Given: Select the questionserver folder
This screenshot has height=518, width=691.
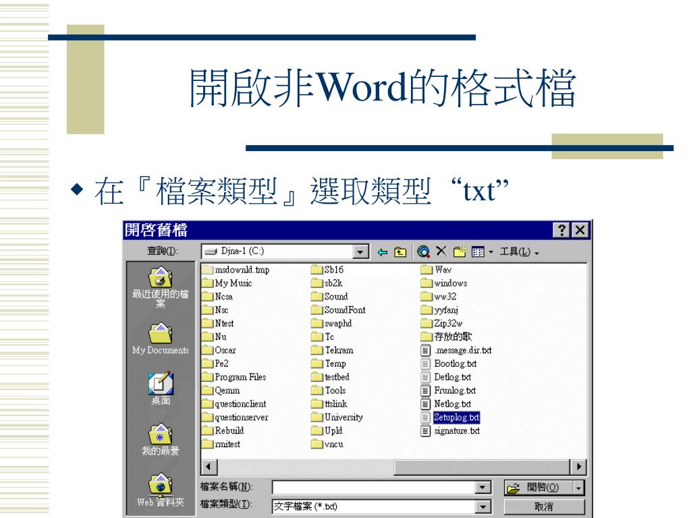Looking at the screenshot, I should point(236,417).
